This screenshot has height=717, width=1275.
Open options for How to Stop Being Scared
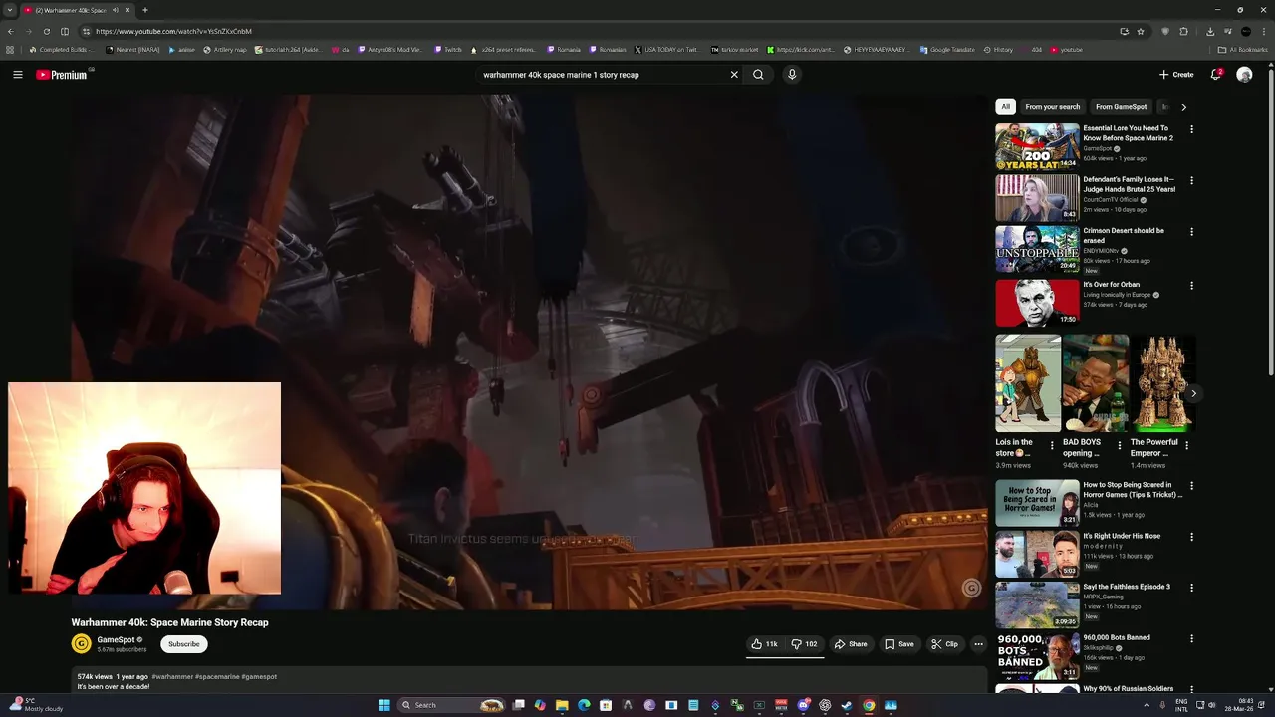coord(1191,486)
